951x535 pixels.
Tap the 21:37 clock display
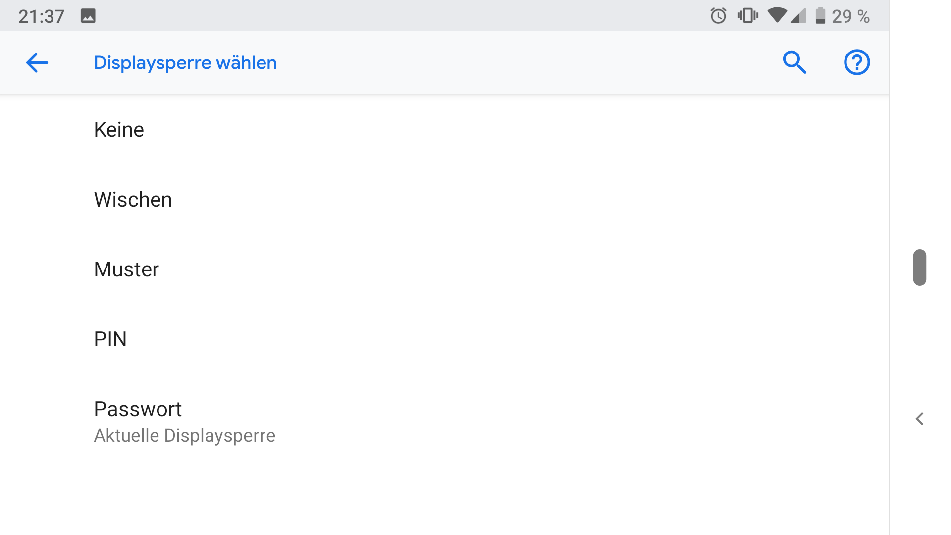pyautogui.click(x=42, y=16)
